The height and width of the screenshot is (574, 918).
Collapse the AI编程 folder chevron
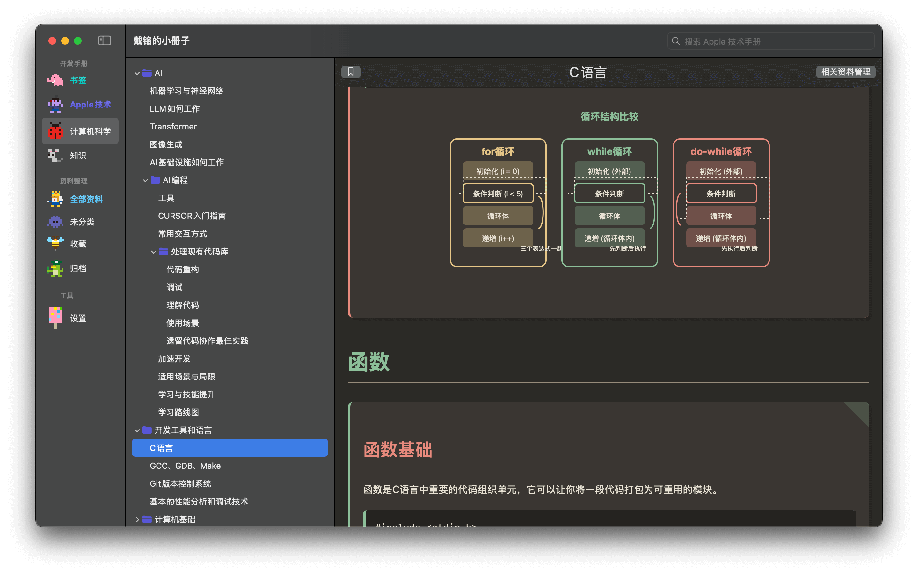145,180
